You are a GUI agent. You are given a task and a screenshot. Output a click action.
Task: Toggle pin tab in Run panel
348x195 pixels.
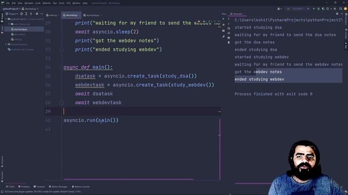tap(223, 37)
